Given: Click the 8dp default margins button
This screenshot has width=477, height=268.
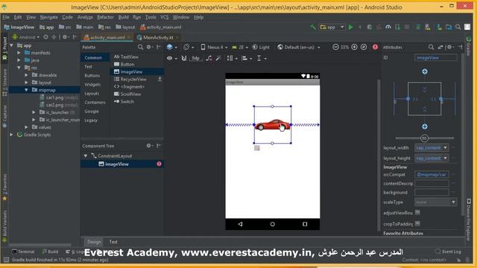Looking at the screenshot, I should pos(195,58).
